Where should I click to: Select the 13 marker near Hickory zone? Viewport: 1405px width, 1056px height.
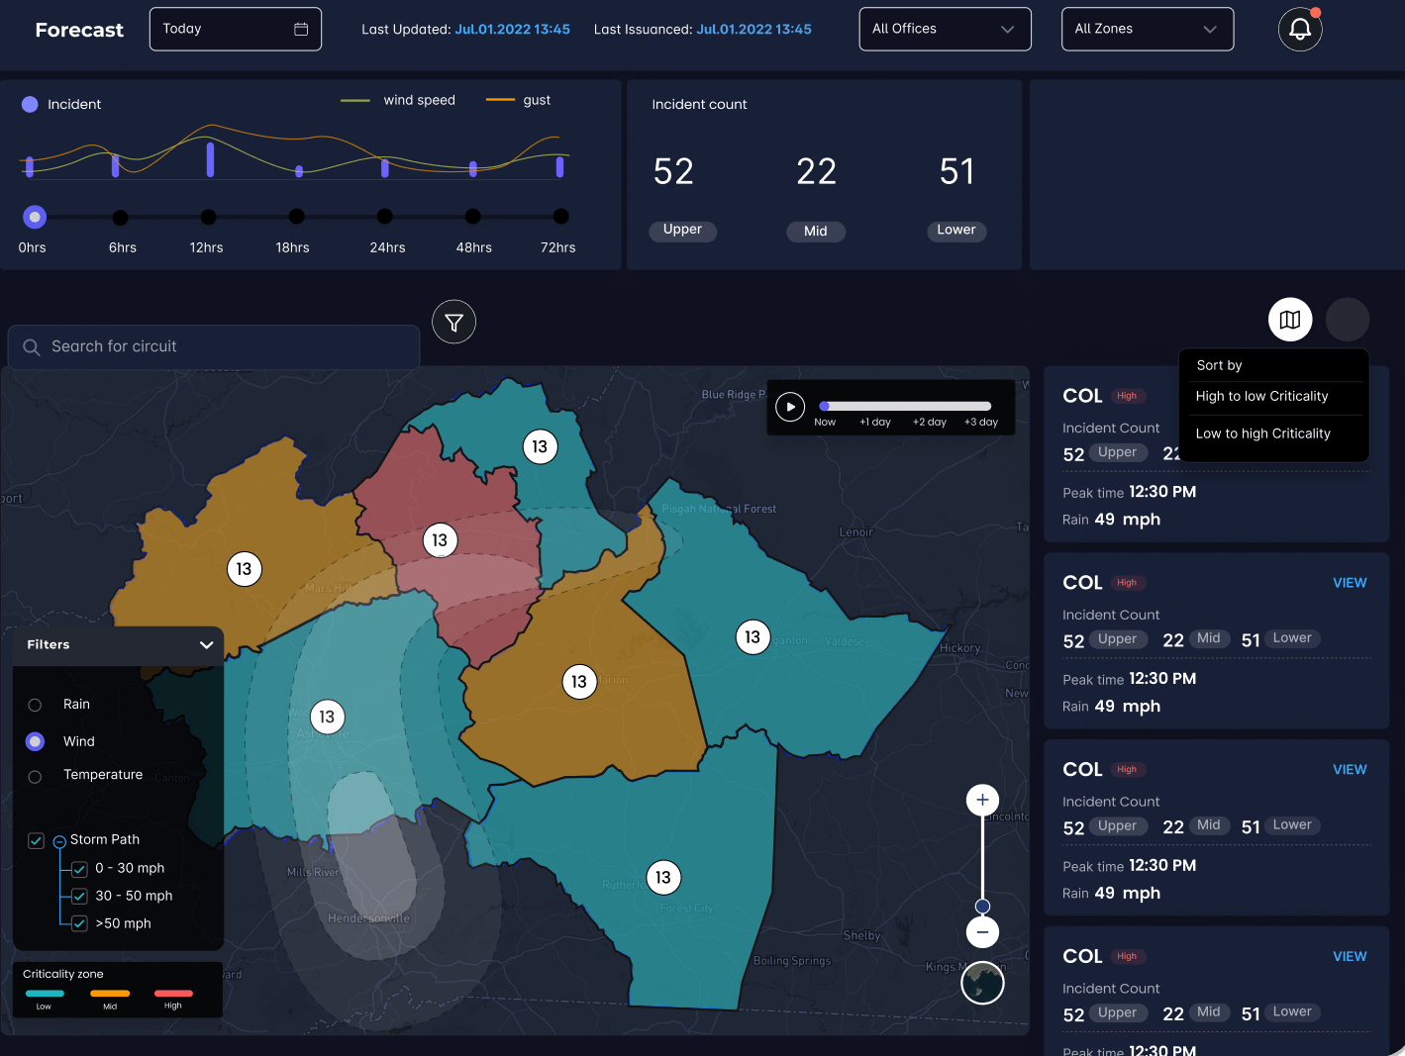[x=753, y=636]
